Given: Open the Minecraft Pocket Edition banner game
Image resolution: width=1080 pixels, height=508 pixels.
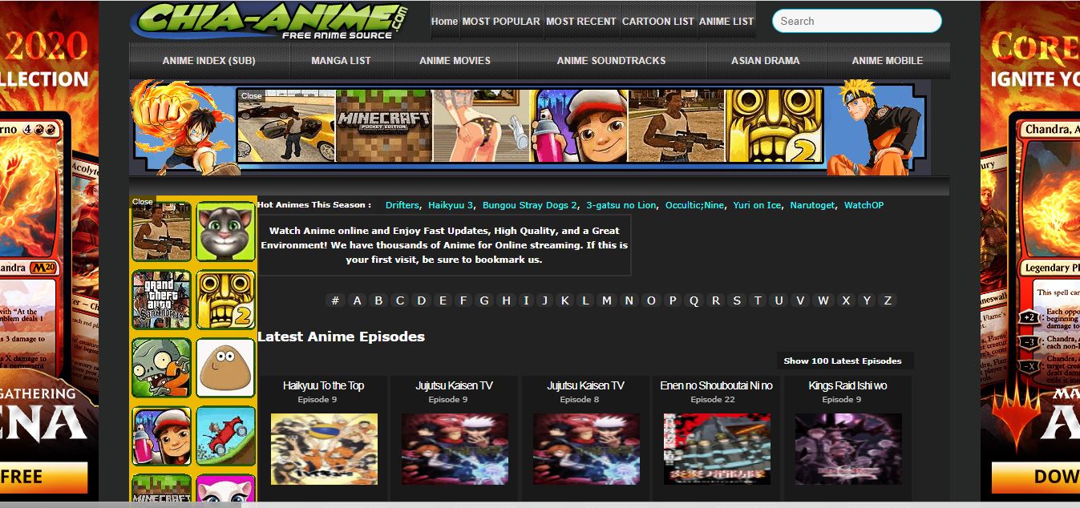Looking at the screenshot, I should pos(383,126).
